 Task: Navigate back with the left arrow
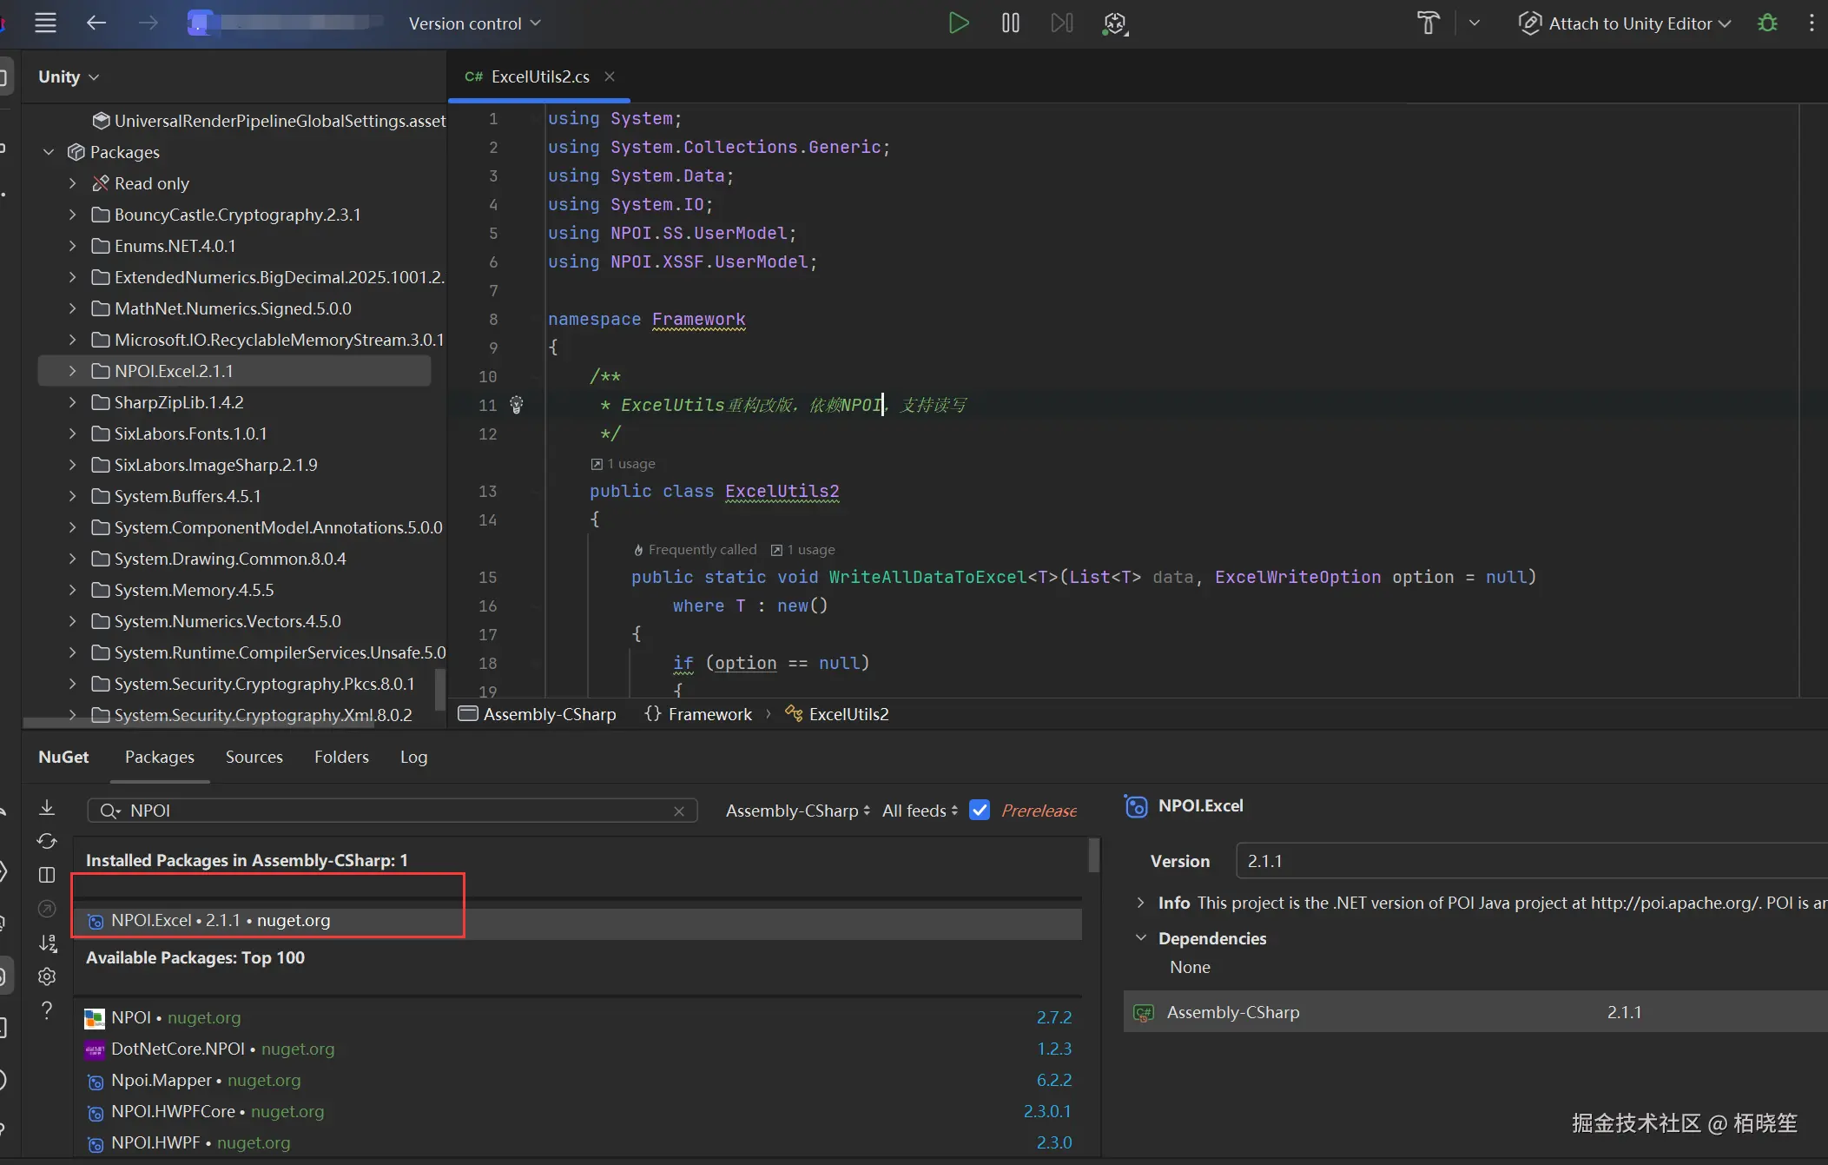96,23
